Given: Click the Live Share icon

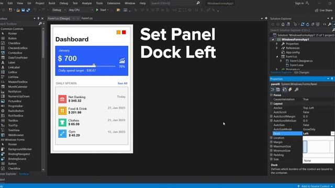Looking at the screenshot, I should tap(317, 10).
